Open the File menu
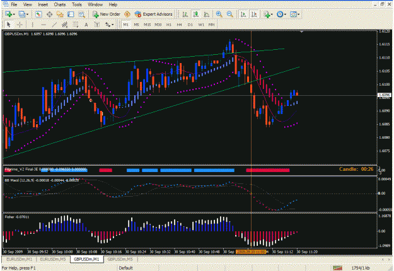394x271 pixels. [14, 4]
